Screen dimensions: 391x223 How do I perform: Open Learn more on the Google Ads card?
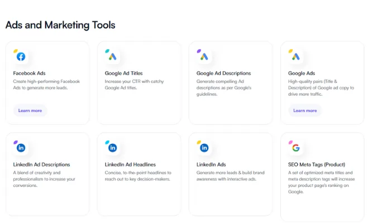pyautogui.click(x=305, y=110)
